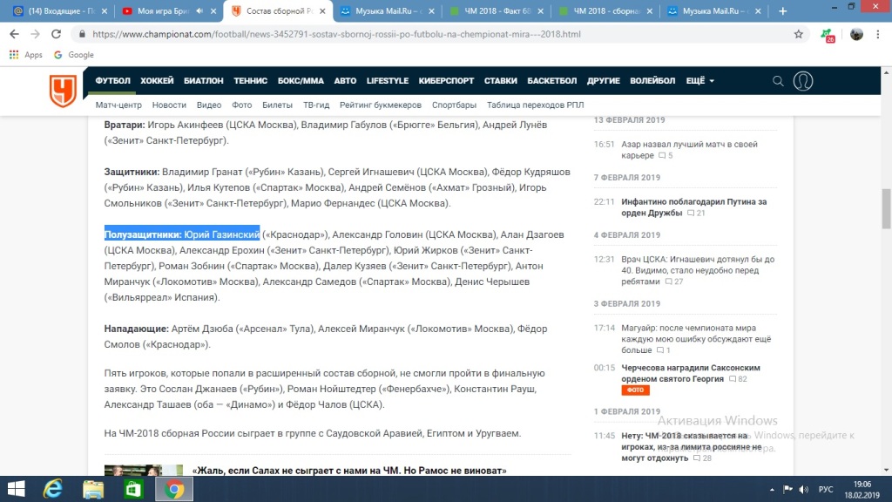Open news Черчесова наградили Саксонским орденом
The width and height of the screenshot is (892, 502).
[691, 373]
